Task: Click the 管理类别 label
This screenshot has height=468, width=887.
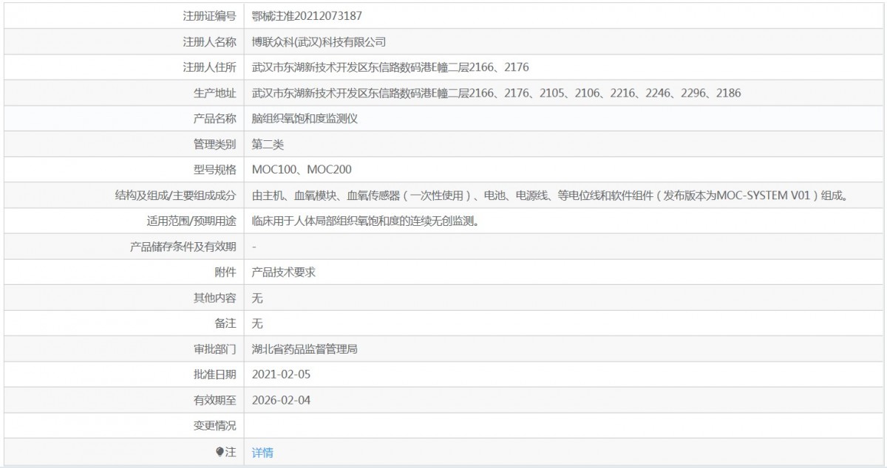Action: (214, 144)
